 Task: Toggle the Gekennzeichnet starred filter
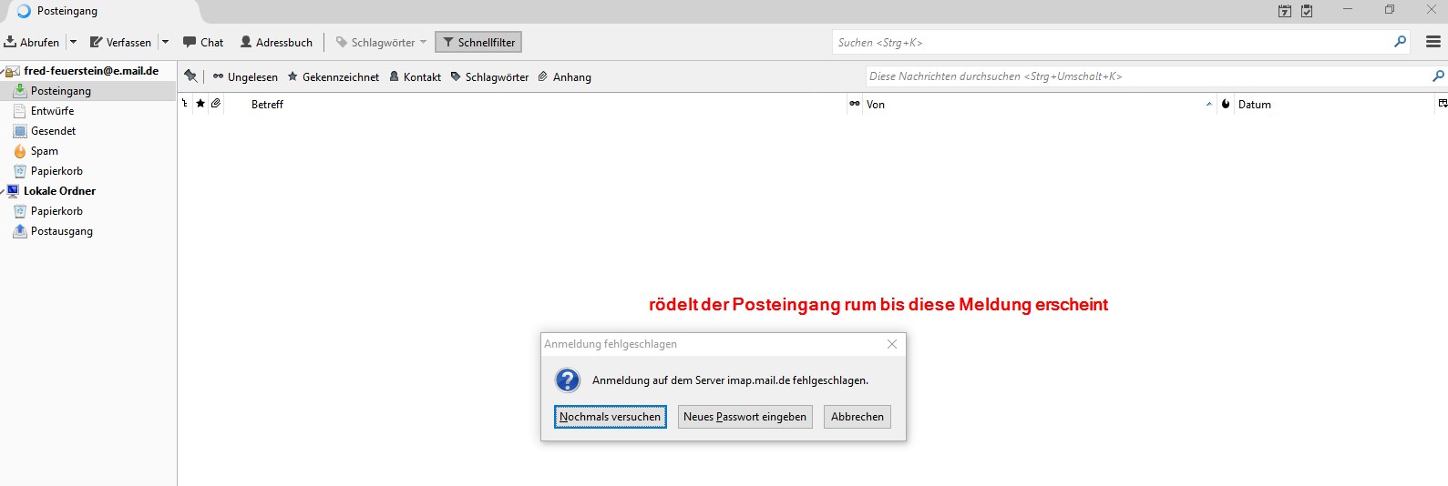point(334,77)
